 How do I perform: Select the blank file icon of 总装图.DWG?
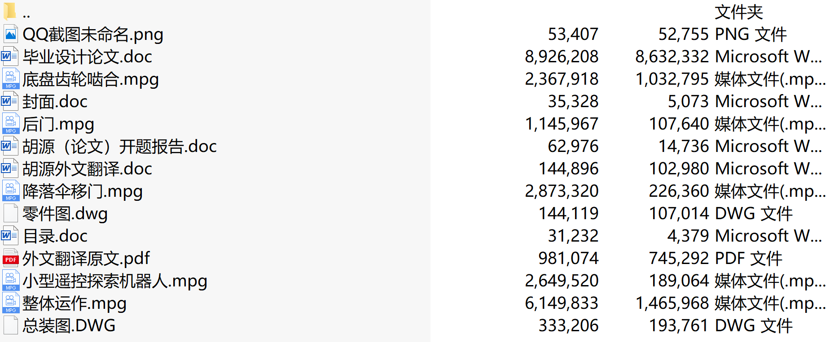point(10,325)
